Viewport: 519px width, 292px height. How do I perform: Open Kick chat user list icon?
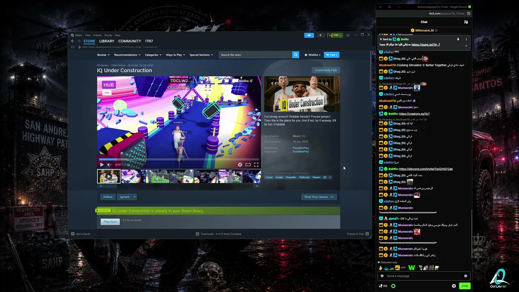pos(466,22)
